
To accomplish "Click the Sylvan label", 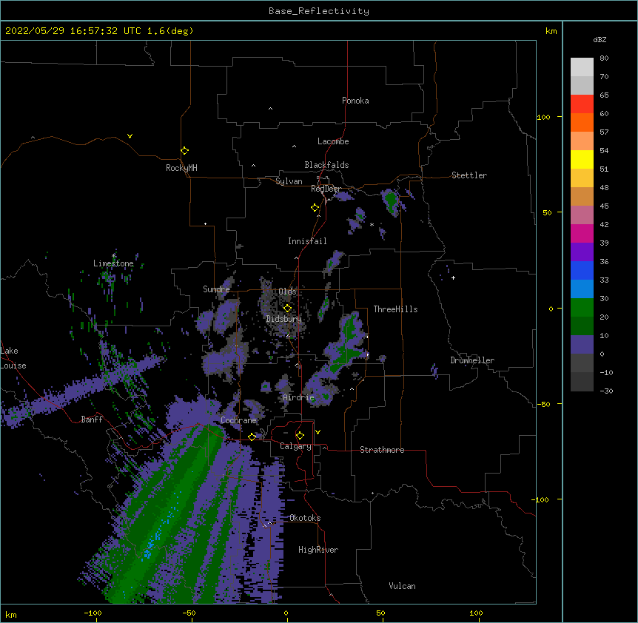I will 289,181.
